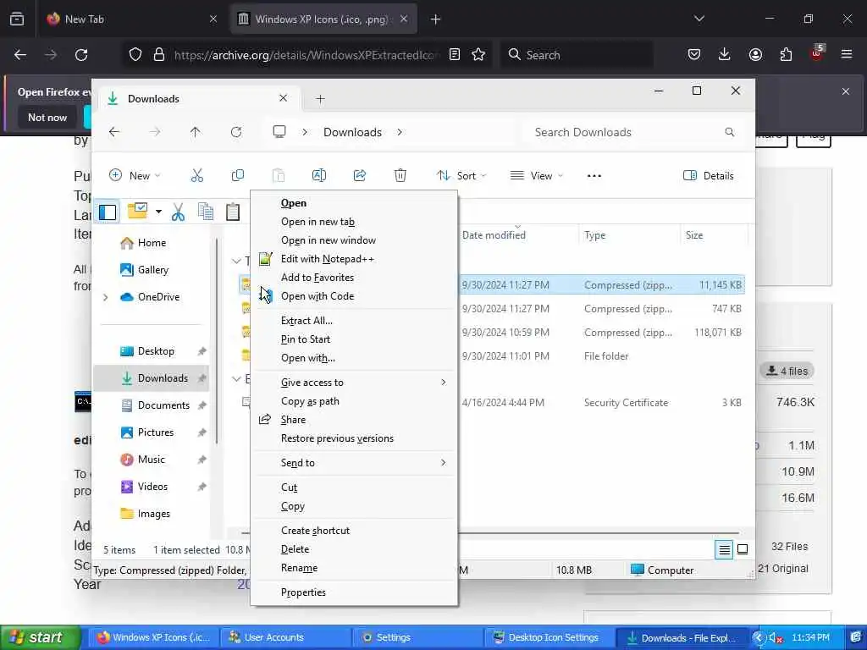Click the start button on taskbar
This screenshot has width=867, height=650.
click(x=41, y=637)
